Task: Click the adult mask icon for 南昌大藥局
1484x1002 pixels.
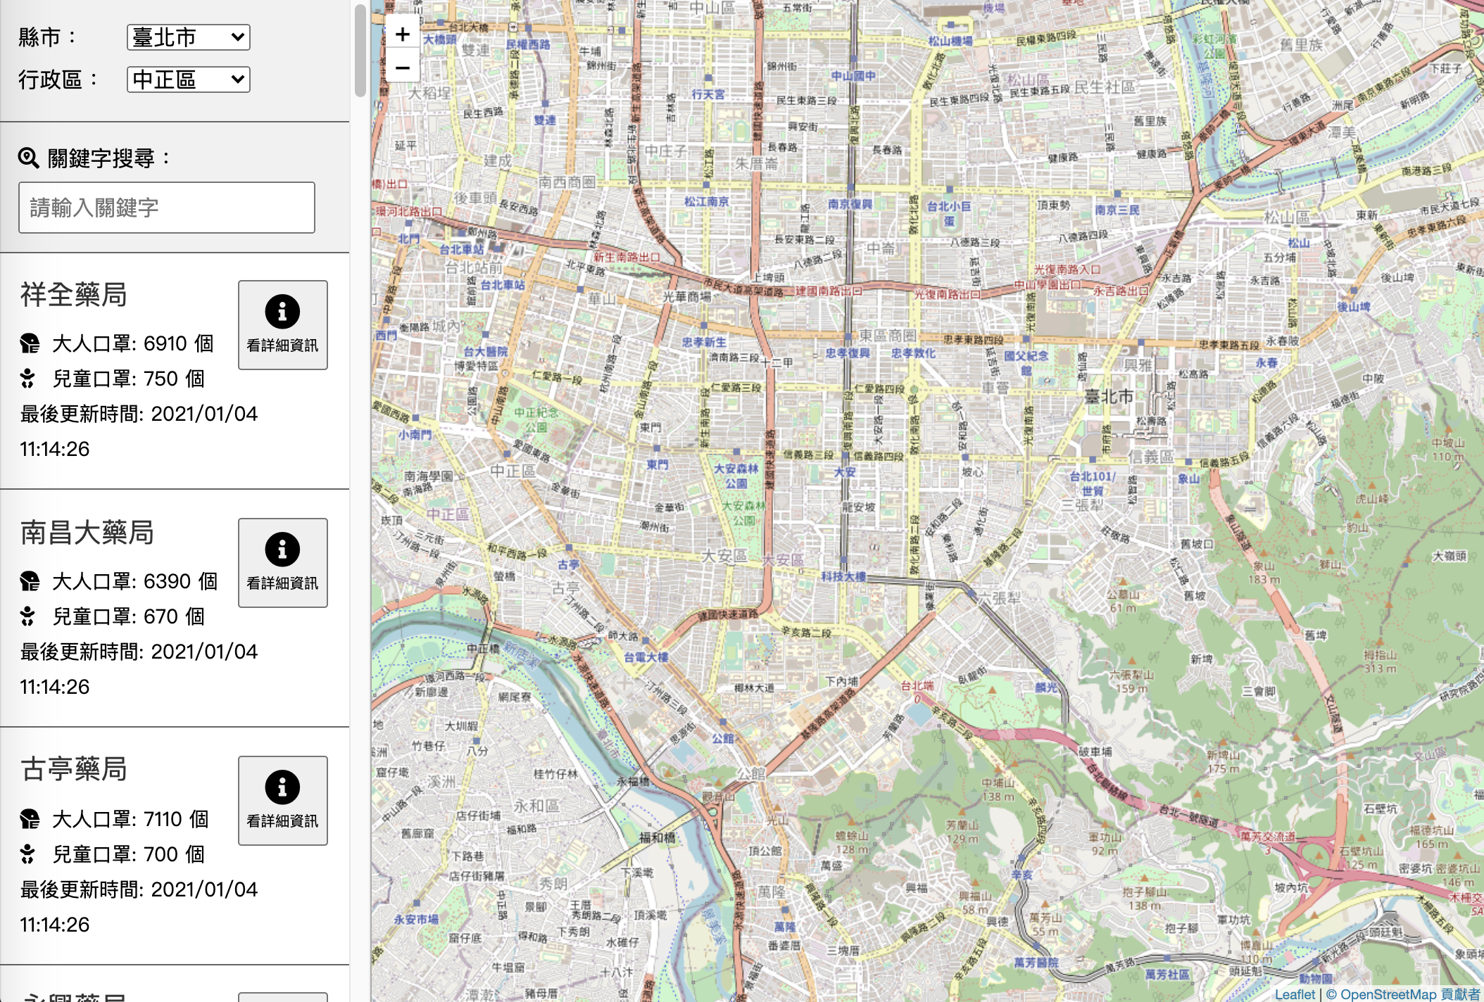Action: 30,581
